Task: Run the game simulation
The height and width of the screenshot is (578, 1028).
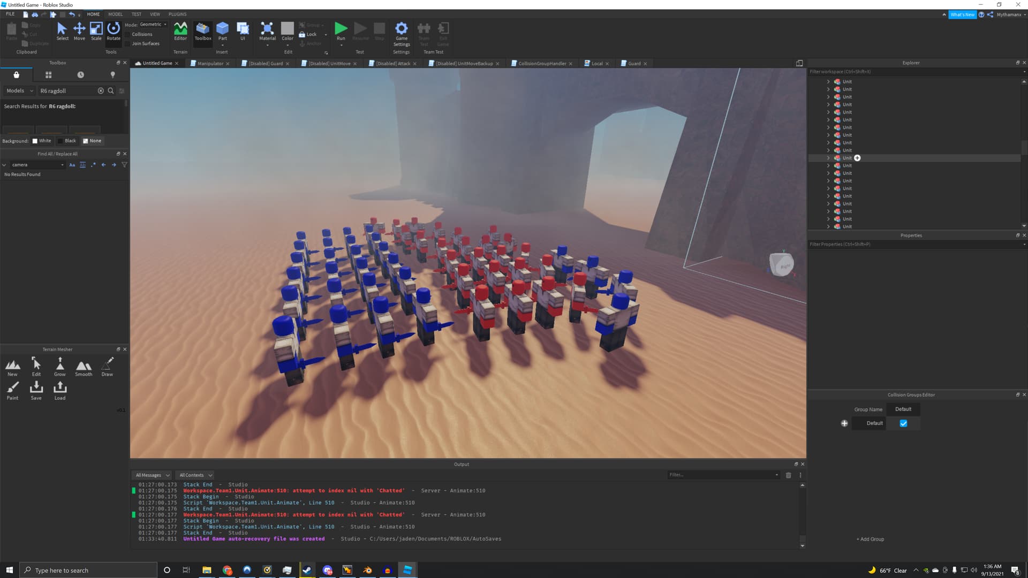Action: [x=341, y=32]
